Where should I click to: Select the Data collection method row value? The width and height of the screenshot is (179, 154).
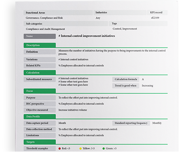tap(88, 129)
